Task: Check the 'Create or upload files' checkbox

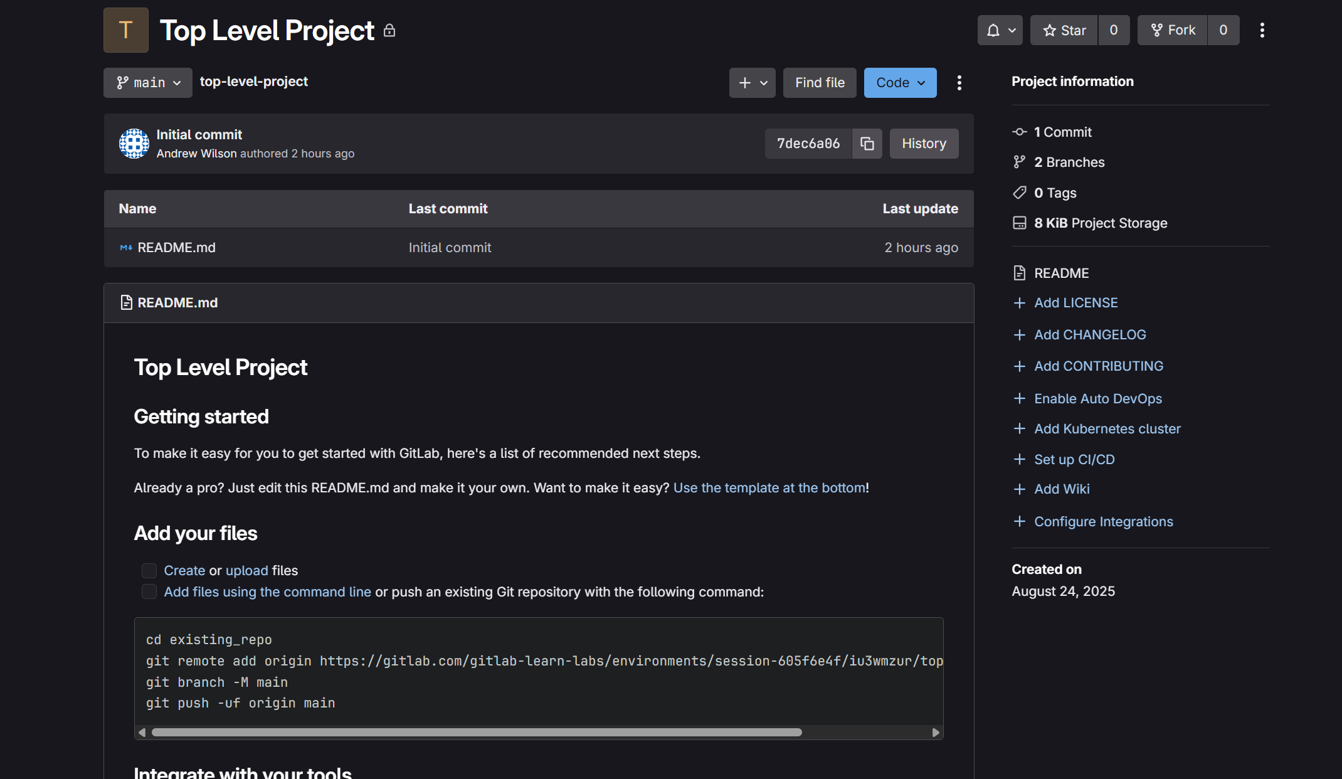Action: click(149, 571)
